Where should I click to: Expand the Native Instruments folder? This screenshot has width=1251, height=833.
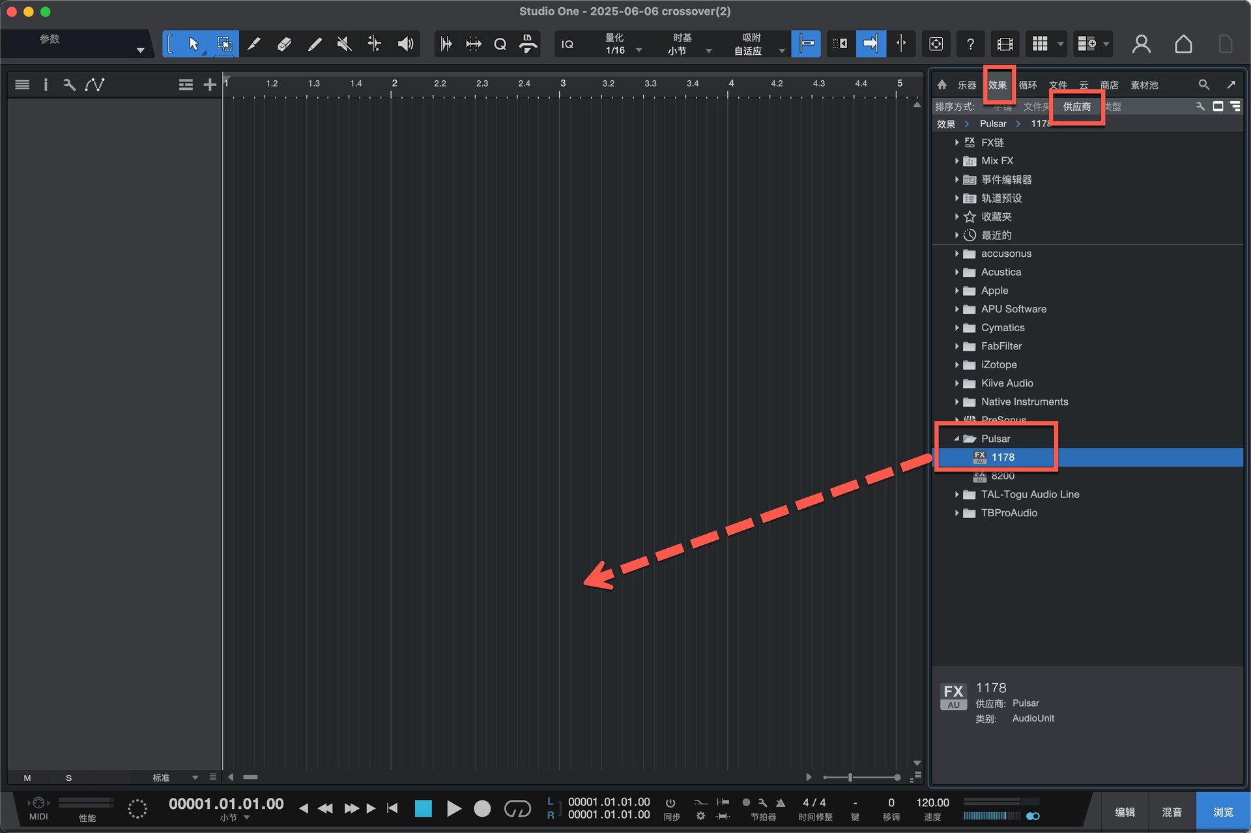click(956, 402)
